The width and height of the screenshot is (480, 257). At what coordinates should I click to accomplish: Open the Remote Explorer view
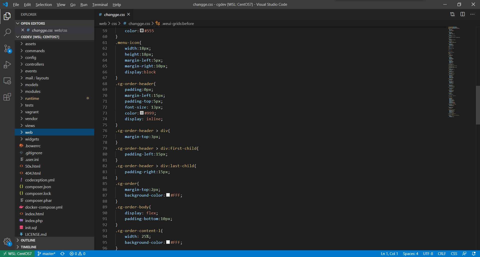coord(7,81)
